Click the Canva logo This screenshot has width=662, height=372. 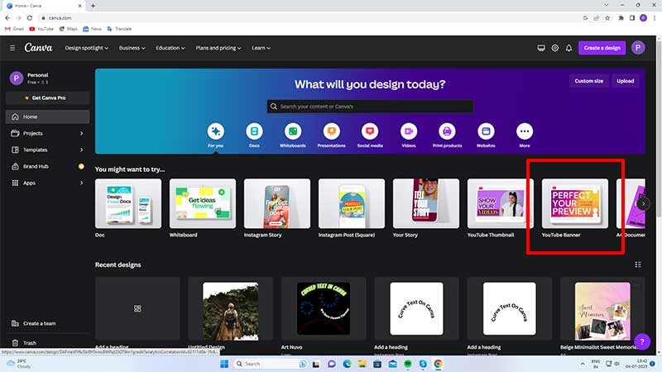38,48
